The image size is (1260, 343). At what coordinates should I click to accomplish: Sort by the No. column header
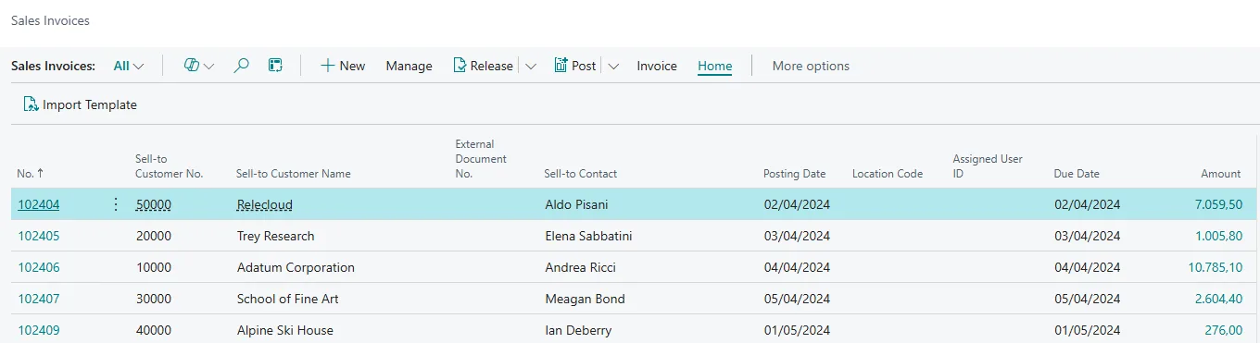31,174
